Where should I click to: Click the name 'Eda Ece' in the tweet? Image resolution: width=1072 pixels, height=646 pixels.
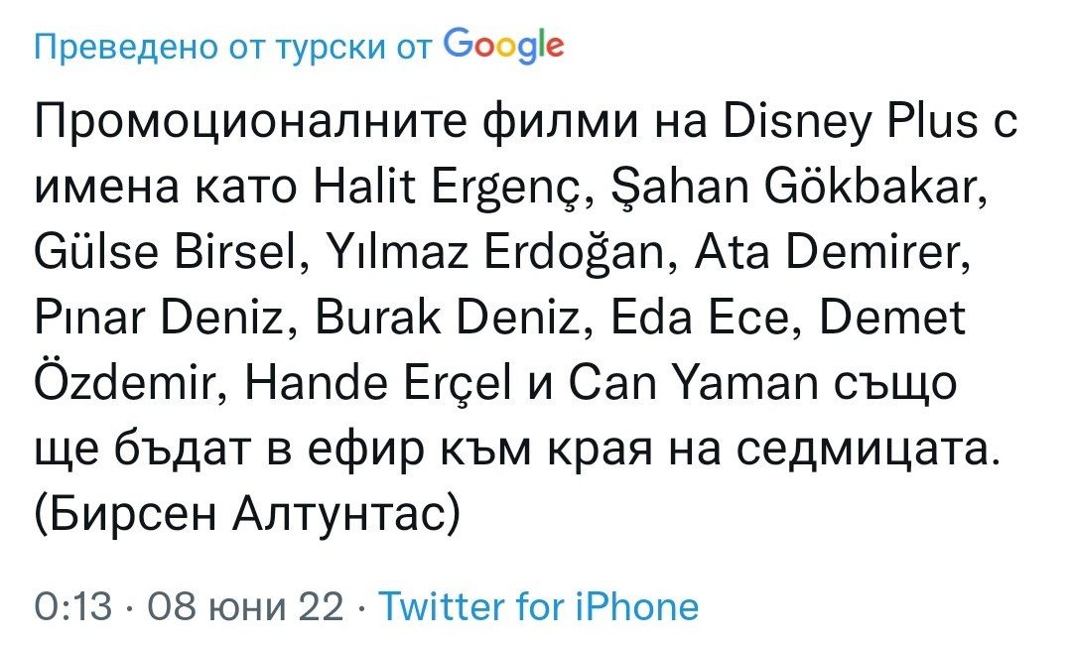click(699, 318)
